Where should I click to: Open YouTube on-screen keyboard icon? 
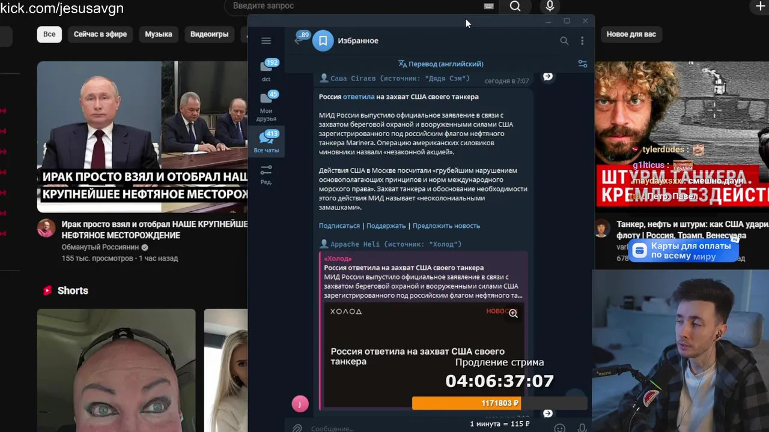[x=488, y=6]
